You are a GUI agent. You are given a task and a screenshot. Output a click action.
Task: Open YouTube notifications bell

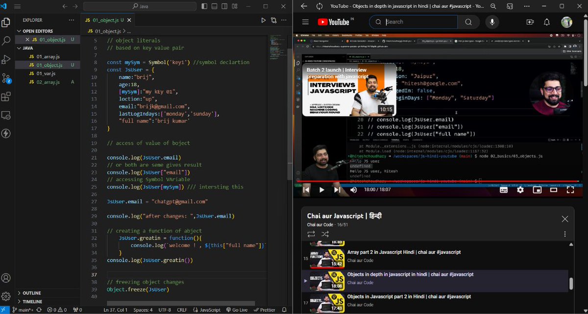click(x=547, y=22)
